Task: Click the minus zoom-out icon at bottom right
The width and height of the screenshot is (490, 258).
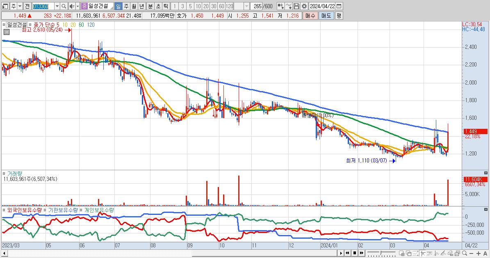Action: (471, 253)
